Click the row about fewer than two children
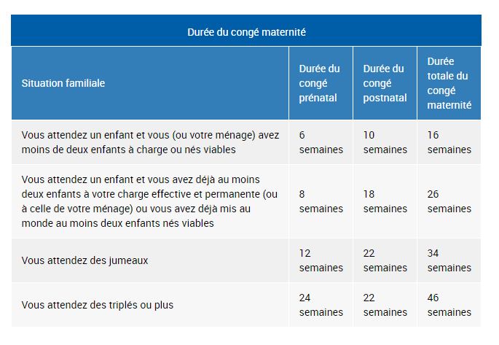 click(x=150, y=142)
